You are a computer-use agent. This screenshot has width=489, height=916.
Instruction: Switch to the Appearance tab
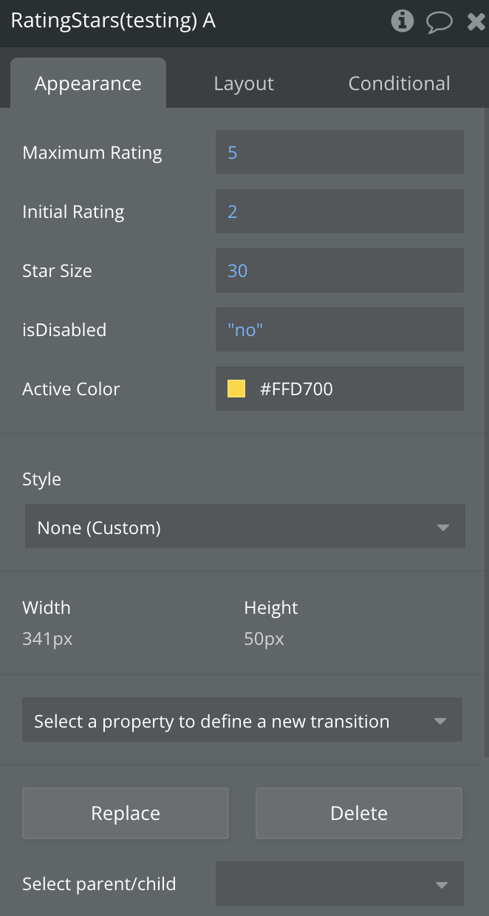[88, 83]
